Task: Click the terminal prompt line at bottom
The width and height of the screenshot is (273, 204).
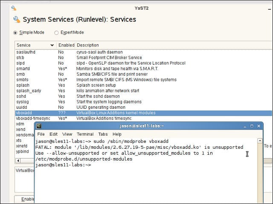Action: [x=63, y=165]
